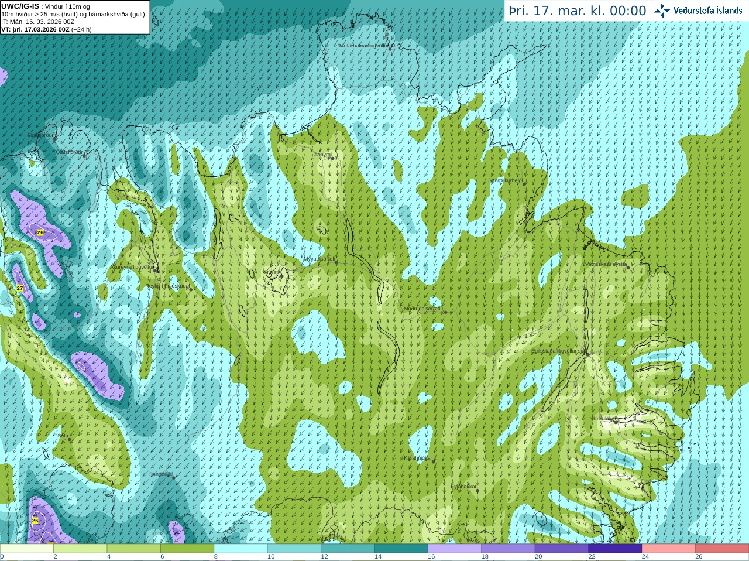Select the Kollaleira station marker

pyautogui.click(x=616, y=422)
